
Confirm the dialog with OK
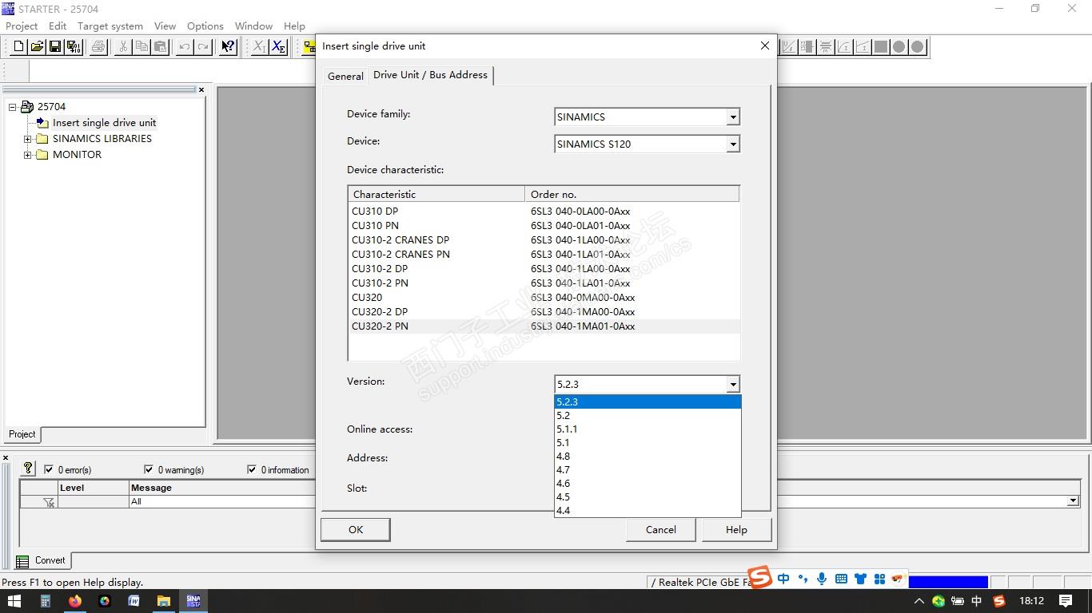(x=356, y=529)
